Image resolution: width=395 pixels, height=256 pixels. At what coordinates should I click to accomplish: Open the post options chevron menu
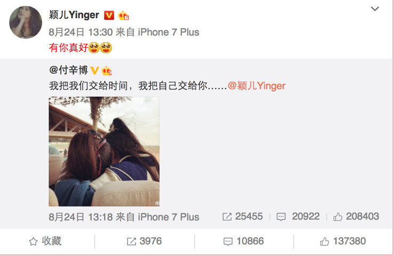point(375,9)
